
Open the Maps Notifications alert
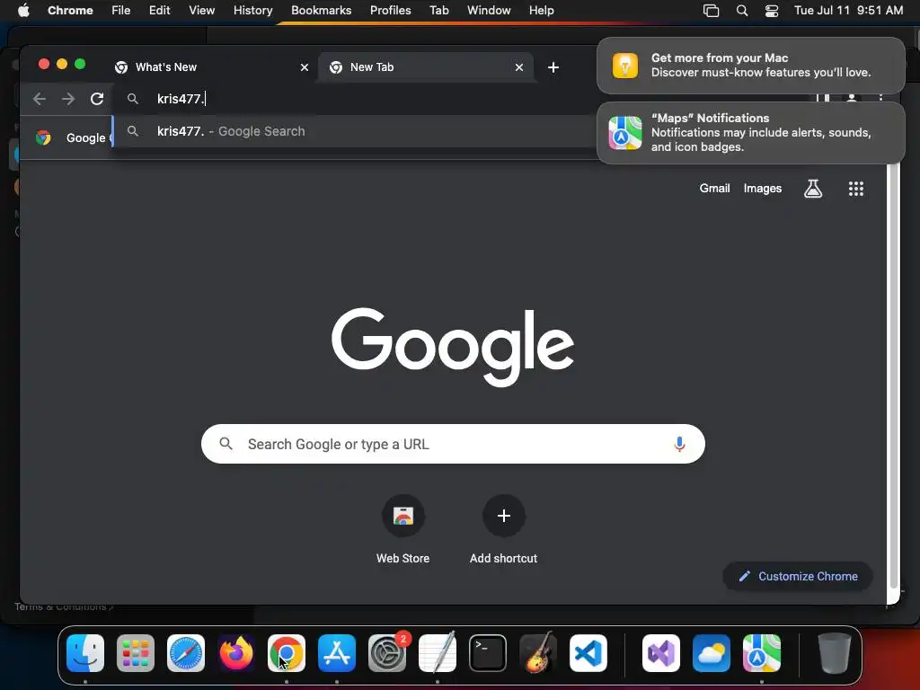(750, 133)
